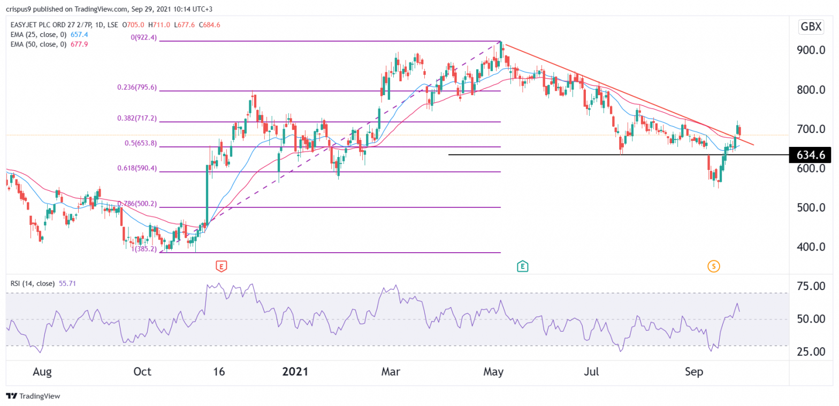Click the 400.0 price axis label
The image size is (839, 406).
click(x=811, y=247)
